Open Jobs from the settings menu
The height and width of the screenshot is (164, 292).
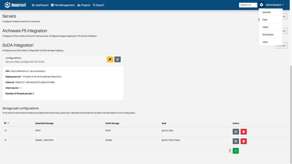click(x=270, y=42)
